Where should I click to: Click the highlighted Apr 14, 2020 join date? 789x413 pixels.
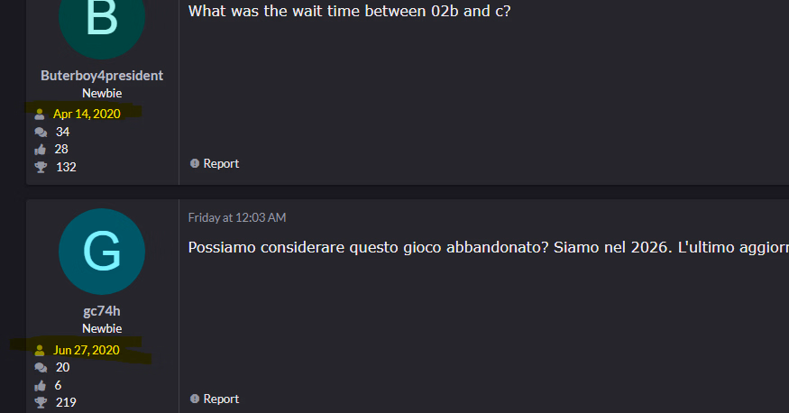87,114
